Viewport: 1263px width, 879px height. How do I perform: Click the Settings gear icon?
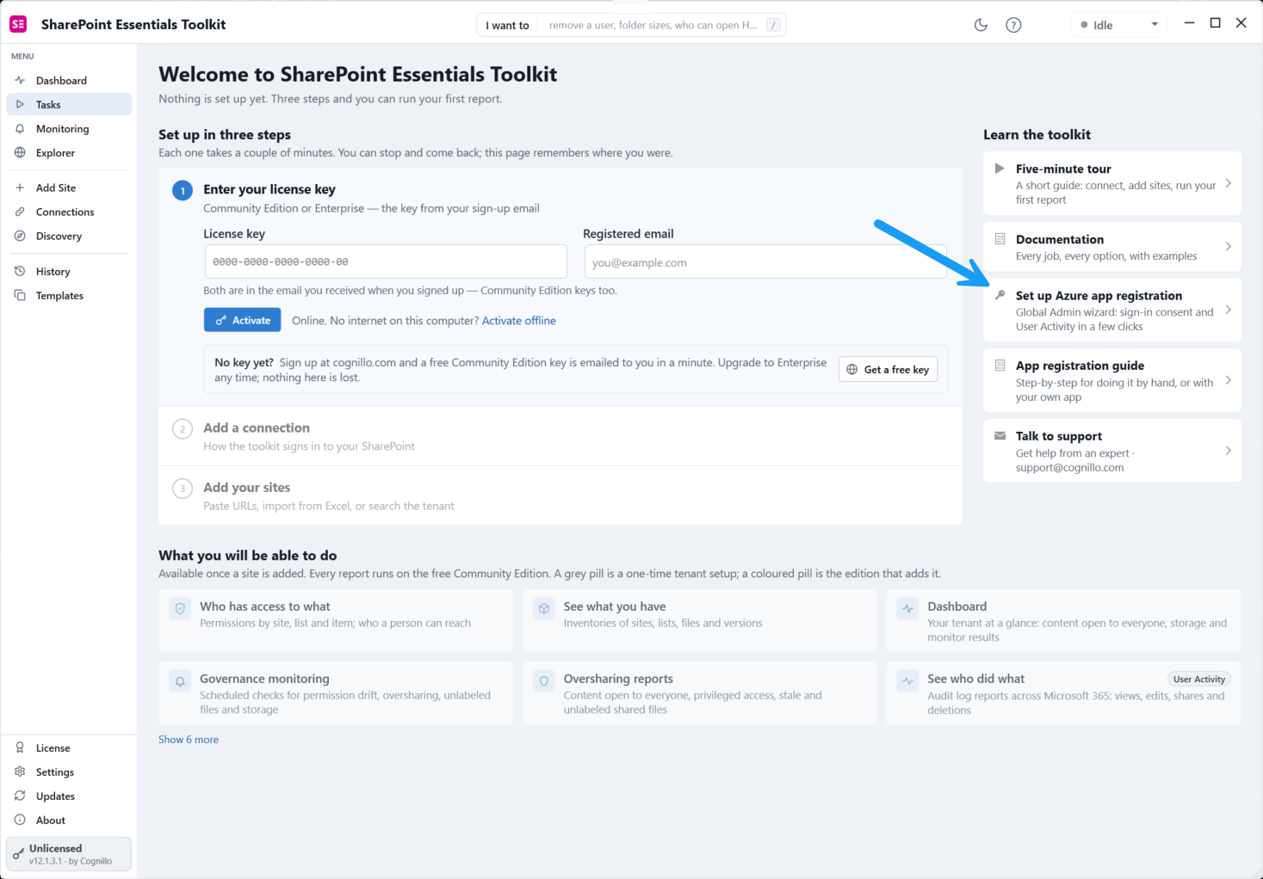(x=20, y=772)
